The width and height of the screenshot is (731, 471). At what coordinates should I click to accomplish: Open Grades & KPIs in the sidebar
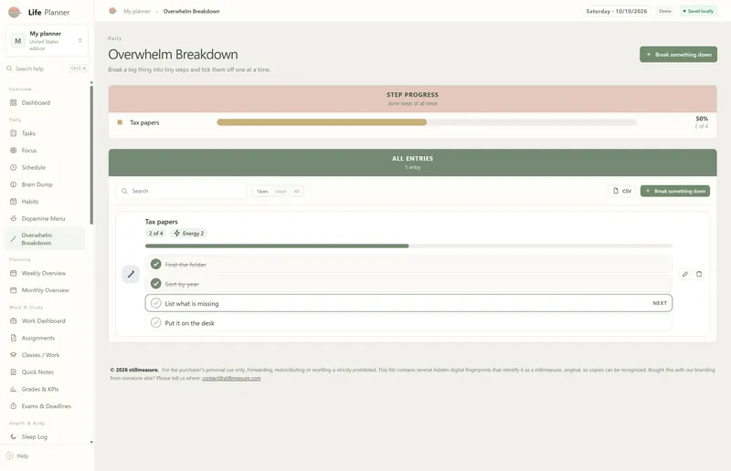pyautogui.click(x=39, y=389)
